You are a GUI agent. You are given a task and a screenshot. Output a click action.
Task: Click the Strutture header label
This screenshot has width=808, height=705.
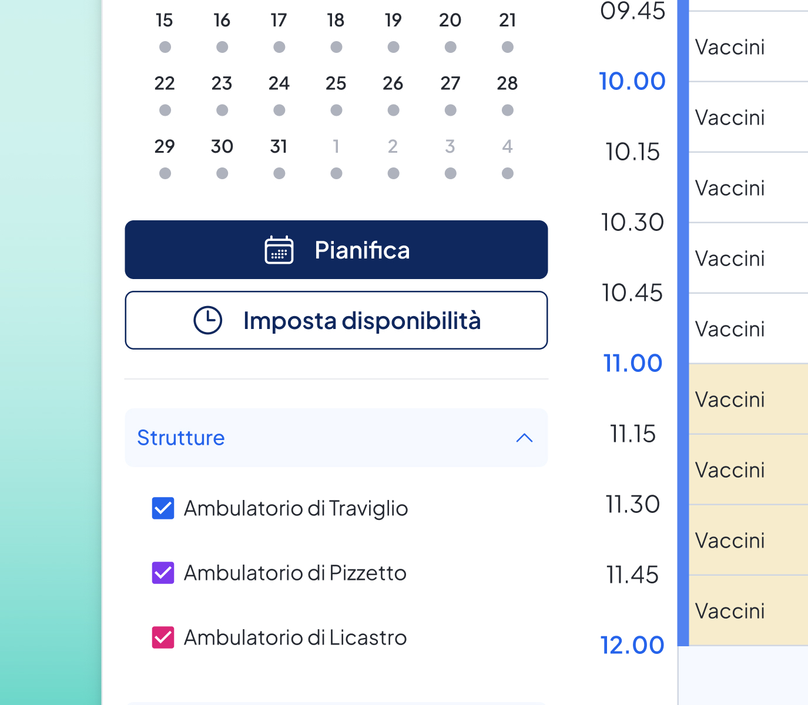click(181, 438)
